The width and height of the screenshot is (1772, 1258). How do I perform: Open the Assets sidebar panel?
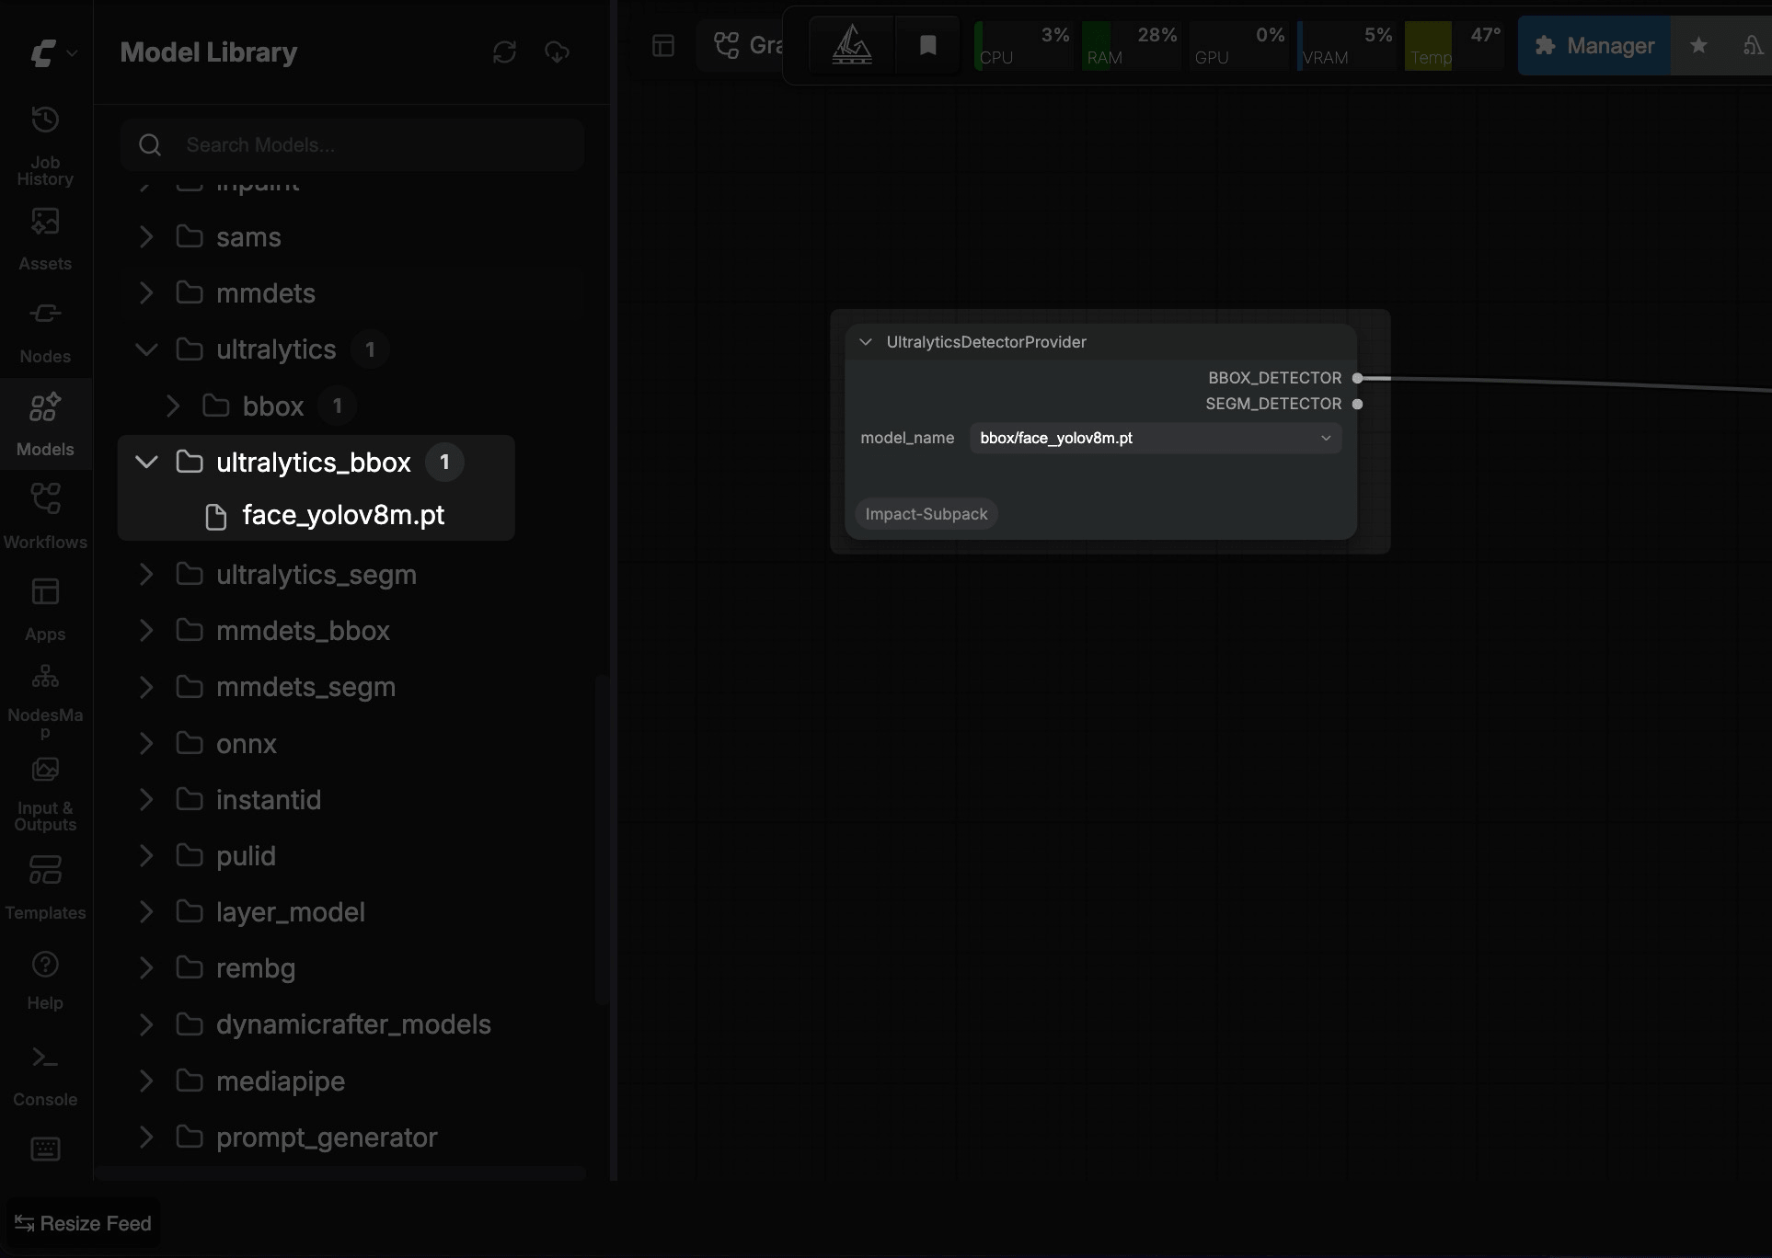point(45,239)
